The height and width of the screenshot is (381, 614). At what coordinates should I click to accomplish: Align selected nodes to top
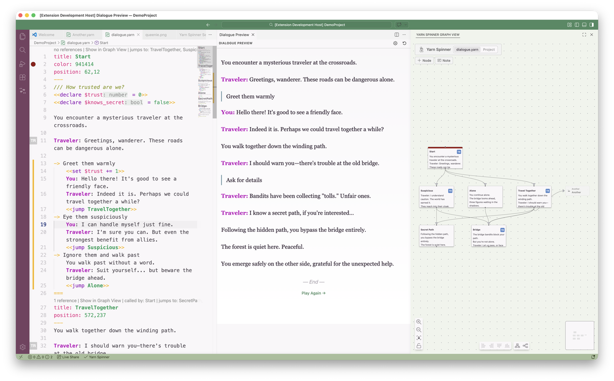click(499, 346)
